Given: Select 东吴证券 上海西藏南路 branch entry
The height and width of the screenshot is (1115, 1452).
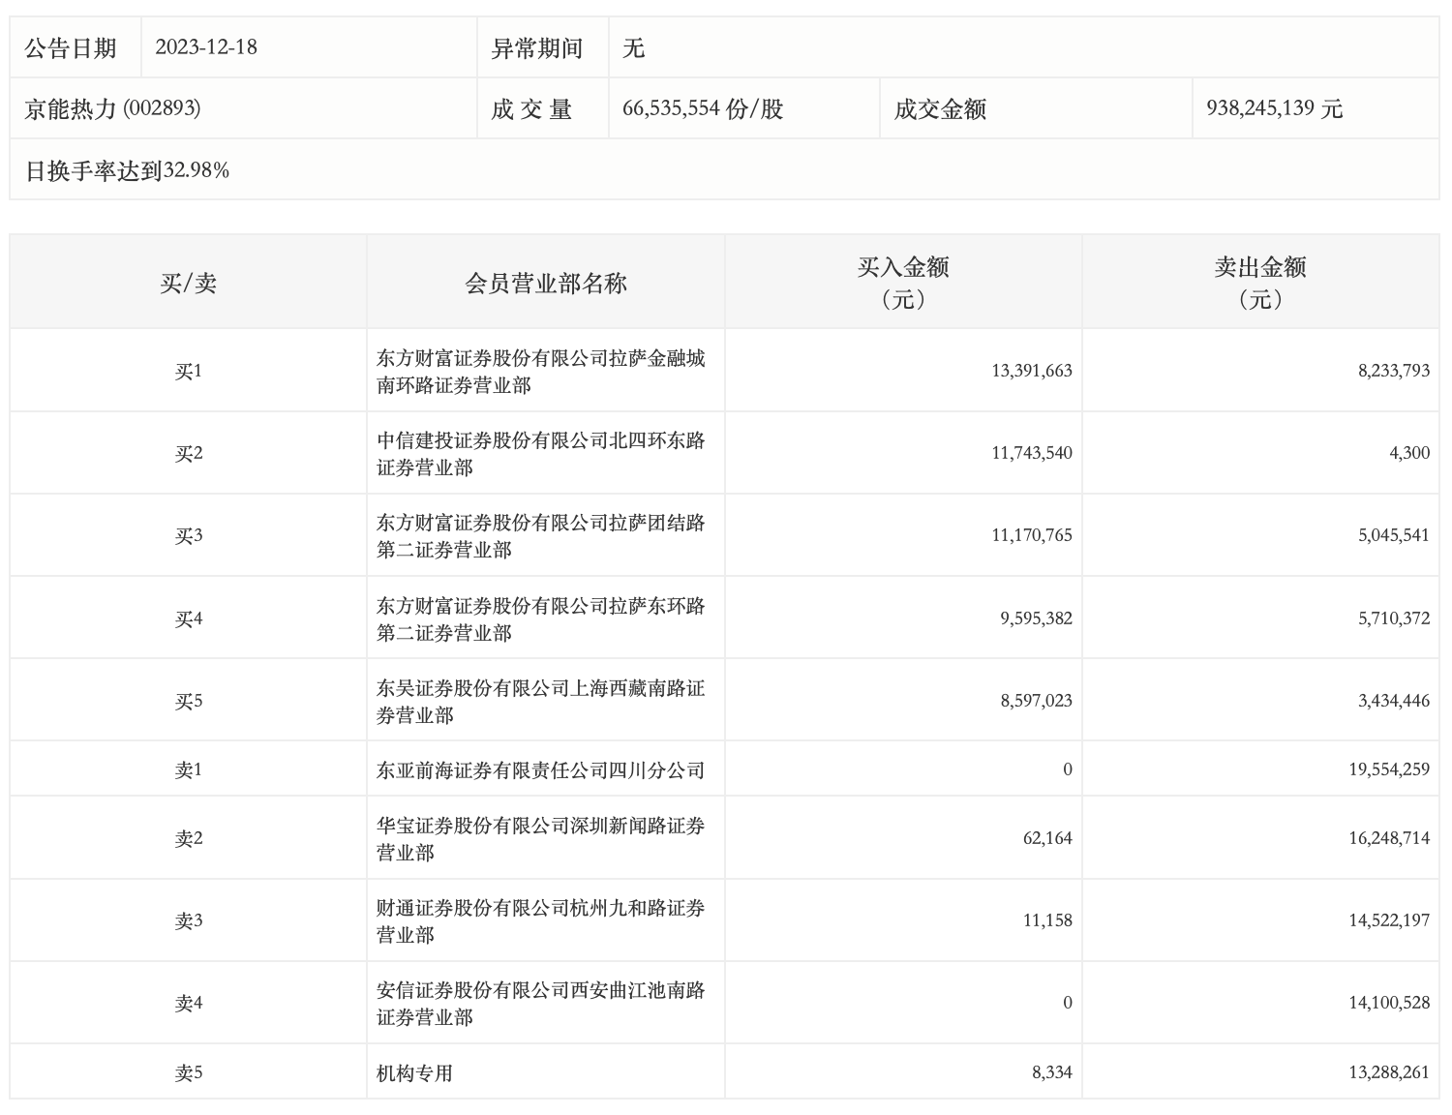Looking at the screenshot, I should point(540,701).
